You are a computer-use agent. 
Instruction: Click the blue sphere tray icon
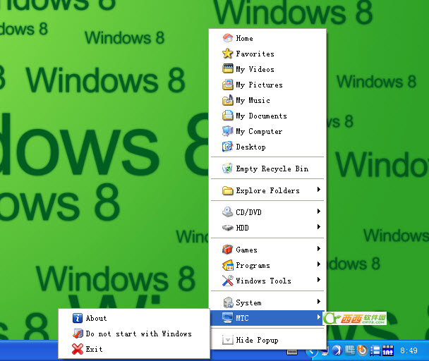[337, 350]
